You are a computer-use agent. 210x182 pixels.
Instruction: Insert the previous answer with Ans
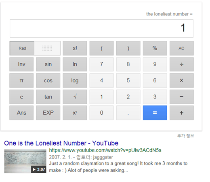[x=21, y=113]
